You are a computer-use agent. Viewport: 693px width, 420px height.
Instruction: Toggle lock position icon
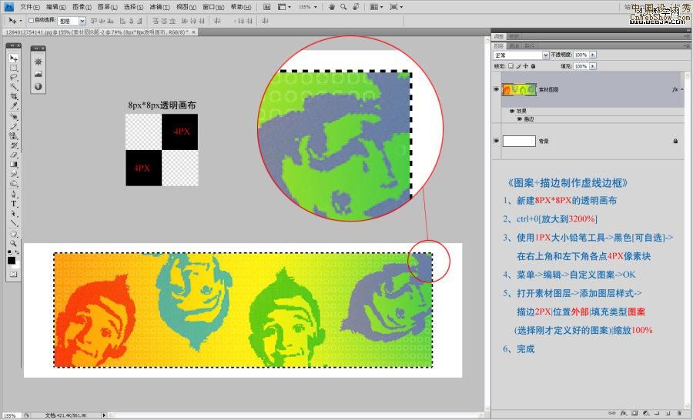(x=525, y=66)
